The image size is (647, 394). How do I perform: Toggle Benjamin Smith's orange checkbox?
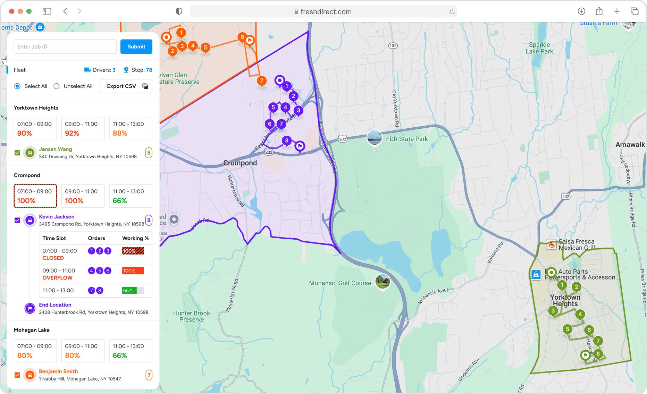17,375
